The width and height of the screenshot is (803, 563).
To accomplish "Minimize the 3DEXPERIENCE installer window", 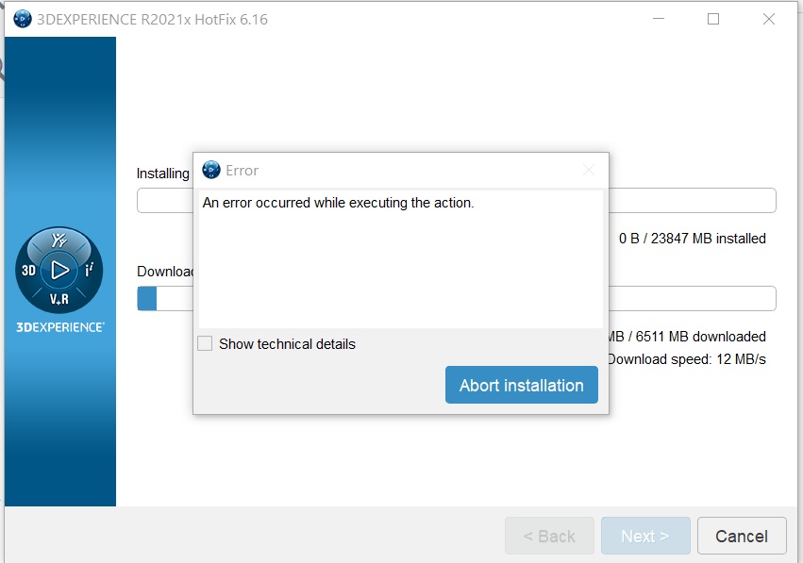I will click(x=659, y=19).
